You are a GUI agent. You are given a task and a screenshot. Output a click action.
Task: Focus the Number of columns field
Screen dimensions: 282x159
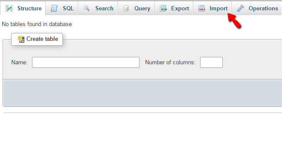211,63
